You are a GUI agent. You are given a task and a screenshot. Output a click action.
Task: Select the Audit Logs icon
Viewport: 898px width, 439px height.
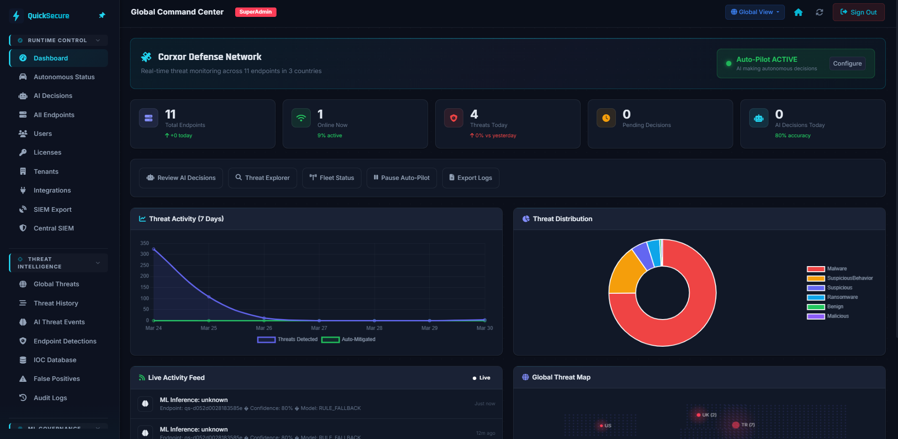(23, 398)
